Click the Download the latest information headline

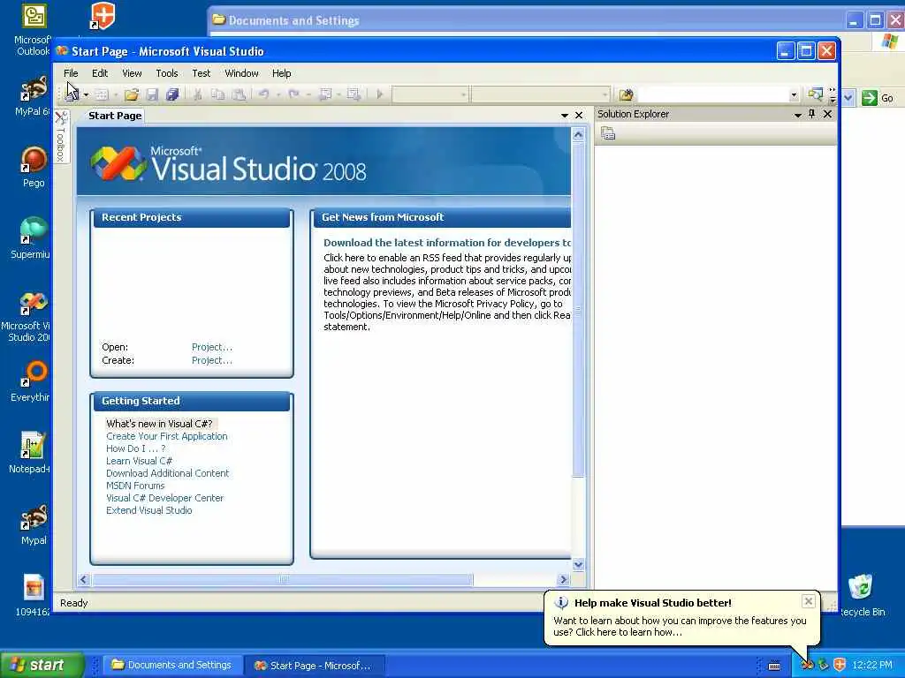tap(446, 243)
